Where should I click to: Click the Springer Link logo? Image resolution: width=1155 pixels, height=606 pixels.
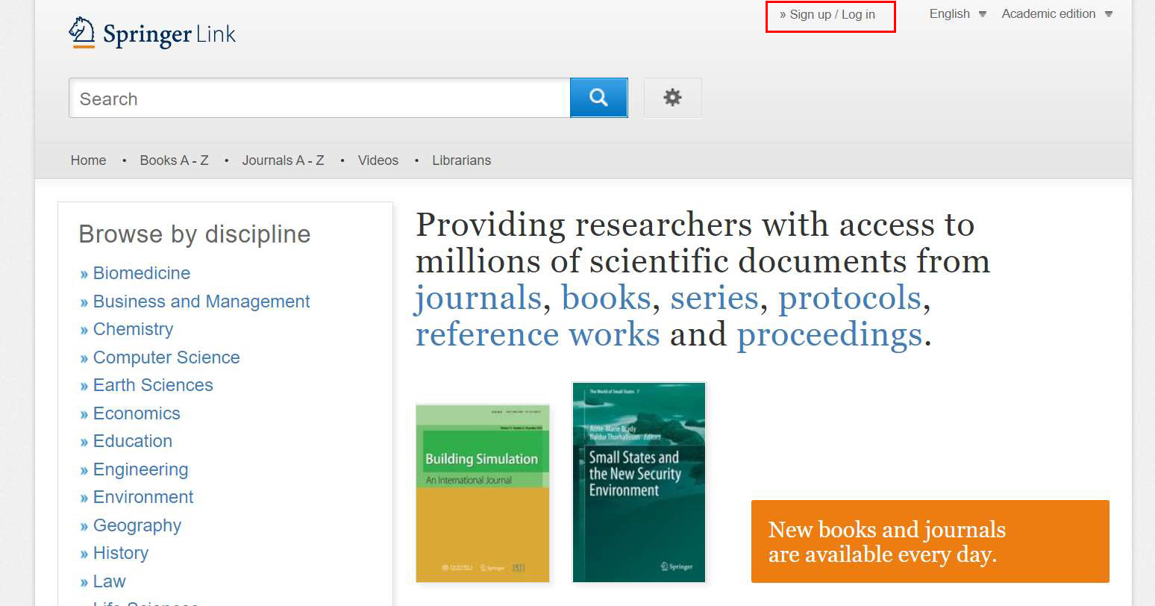point(152,34)
